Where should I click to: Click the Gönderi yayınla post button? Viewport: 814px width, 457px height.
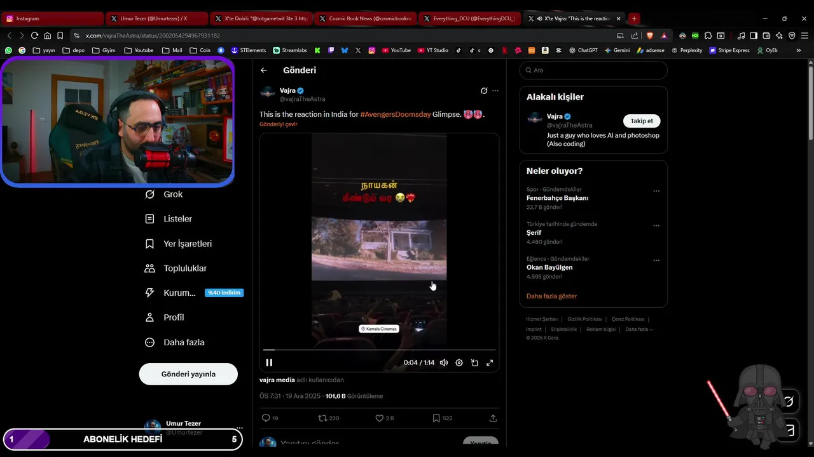188,374
